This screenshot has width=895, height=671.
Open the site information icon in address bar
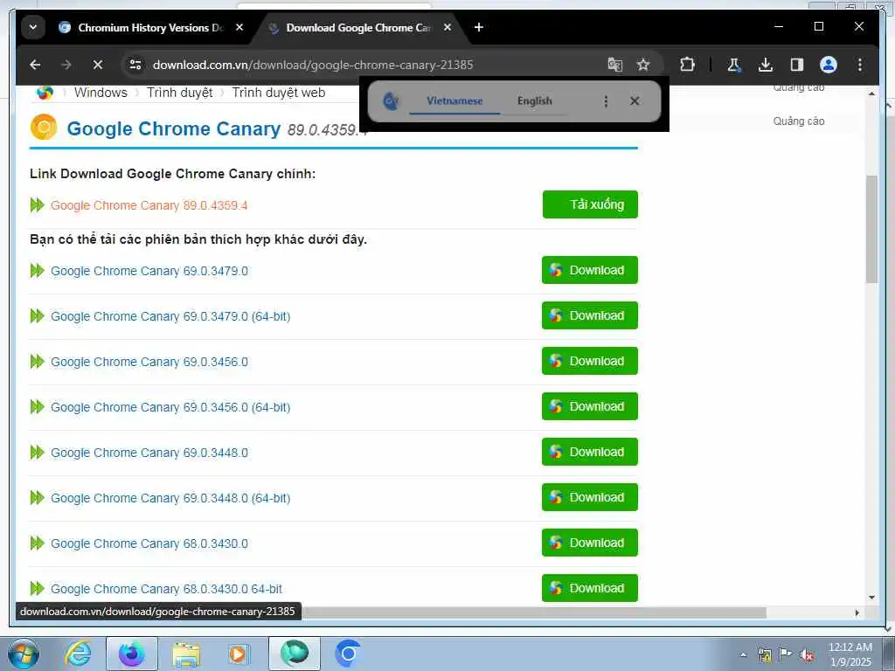click(x=135, y=65)
